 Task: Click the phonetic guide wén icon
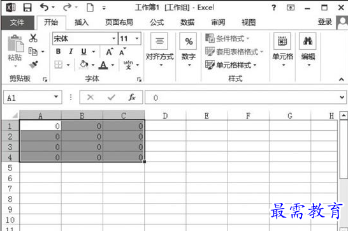[x=128, y=65]
